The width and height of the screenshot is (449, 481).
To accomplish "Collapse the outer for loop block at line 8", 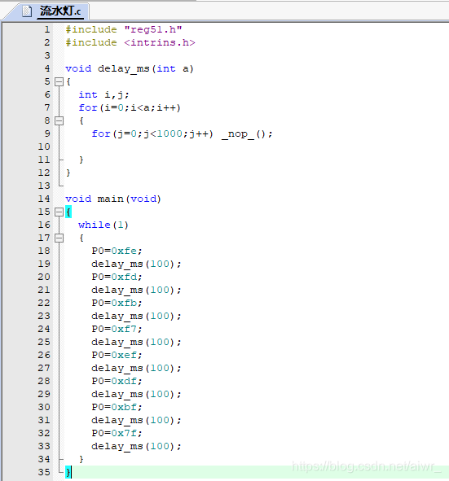I will click(x=59, y=120).
